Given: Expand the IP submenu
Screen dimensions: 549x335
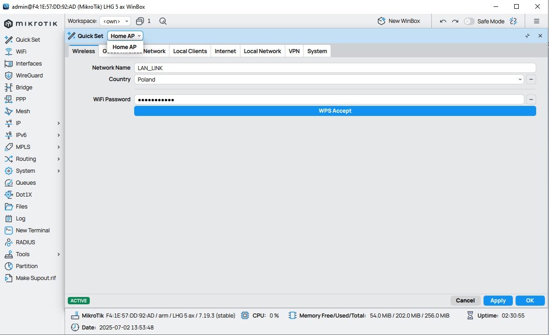Looking at the screenshot, I should [x=59, y=123].
